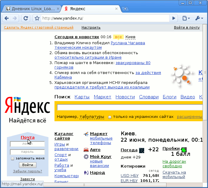Click the 'Работа' category link

coord(62,165)
